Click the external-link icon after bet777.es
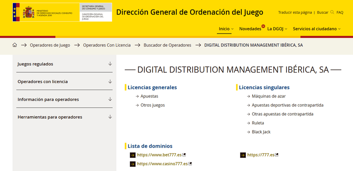The width and height of the screenshot is (353, 171). [x=184, y=155]
